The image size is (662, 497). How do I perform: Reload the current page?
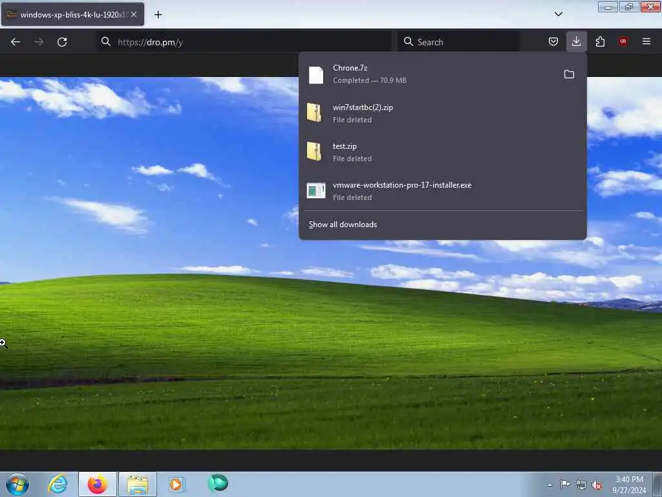(62, 42)
